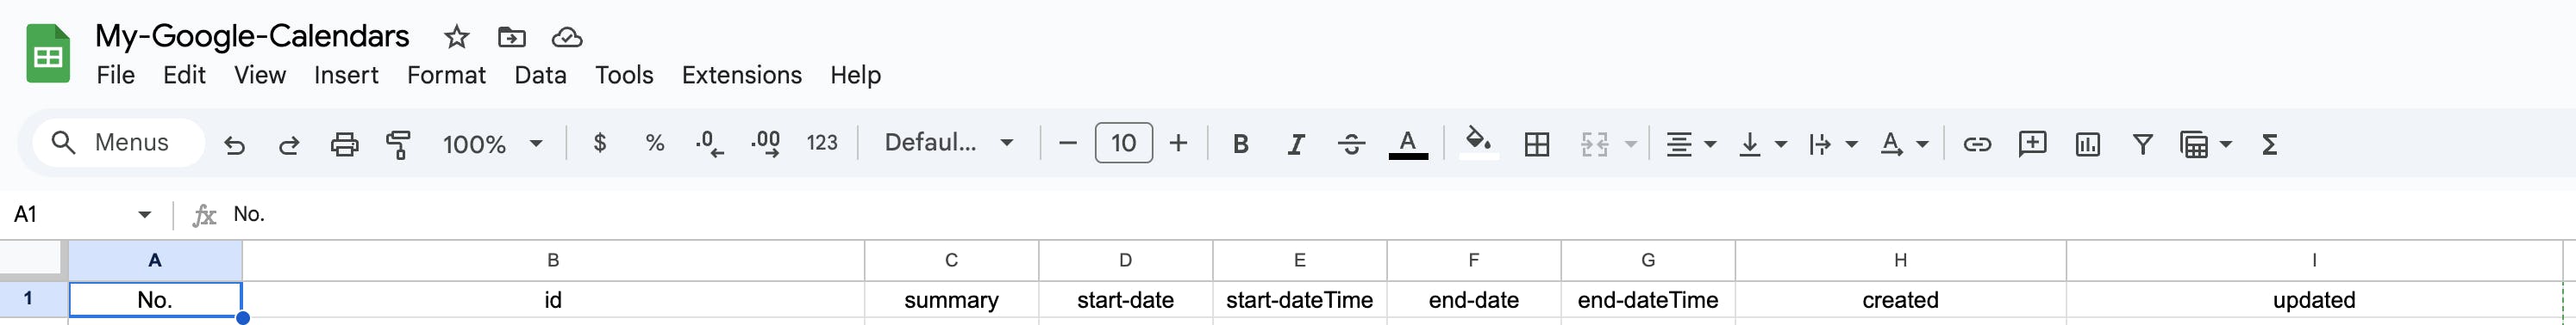The height and width of the screenshot is (325, 2576).
Task: Expand the 100% zoom dropdown
Action: point(493,144)
